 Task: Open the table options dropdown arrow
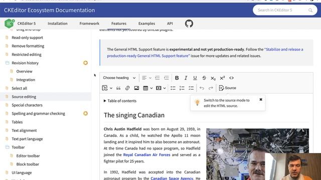pyautogui.click(x=151, y=88)
